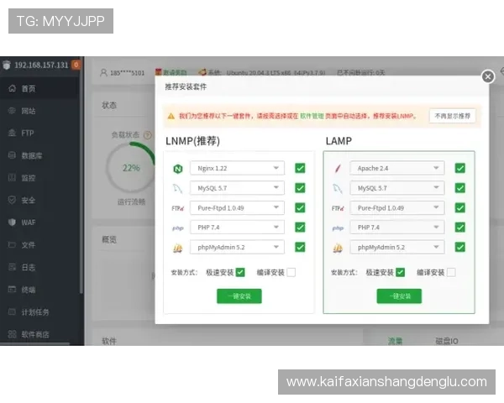Uncheck phpMyAdmin 5.2 in the LNMP panel

tap(300, 247)
